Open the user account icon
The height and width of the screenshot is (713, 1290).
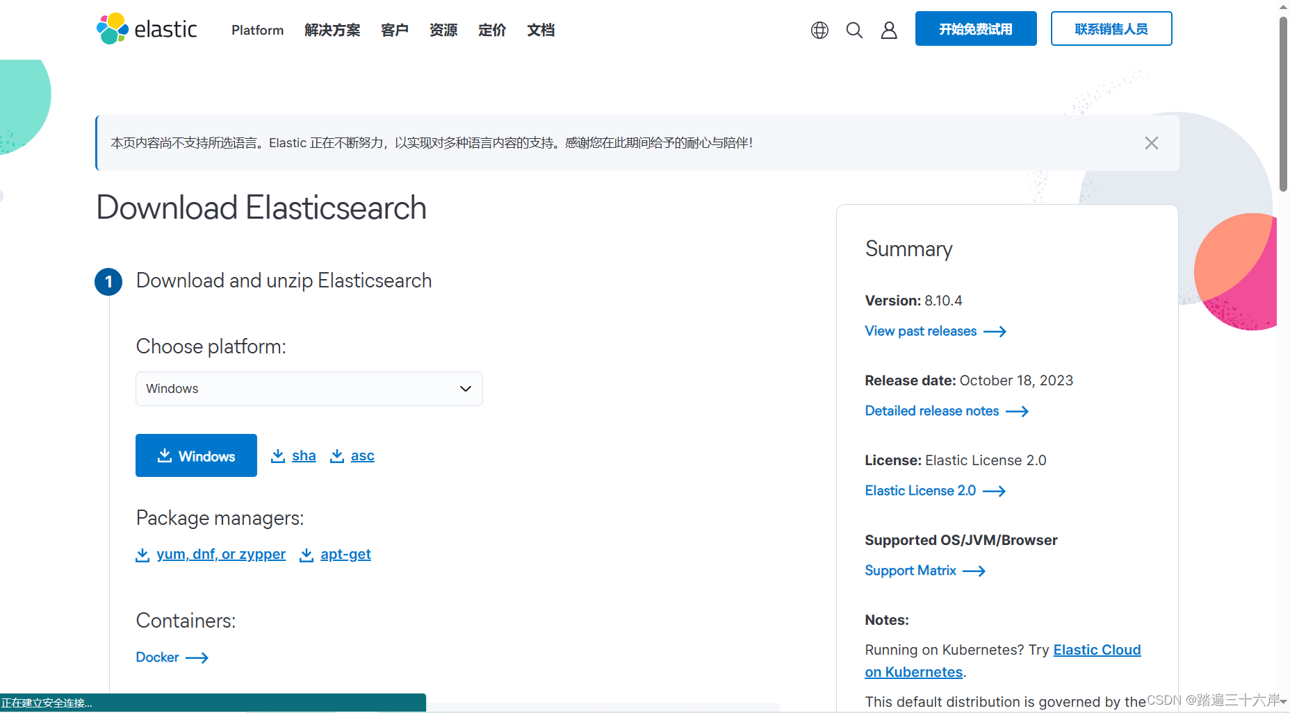pos(889,30)
